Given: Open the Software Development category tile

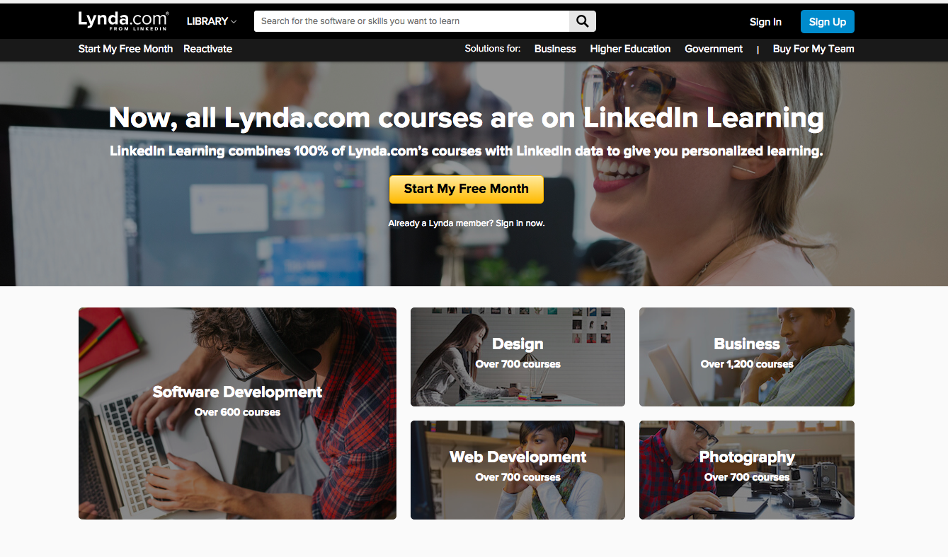Looking at the screenshot, I should 237,414.
